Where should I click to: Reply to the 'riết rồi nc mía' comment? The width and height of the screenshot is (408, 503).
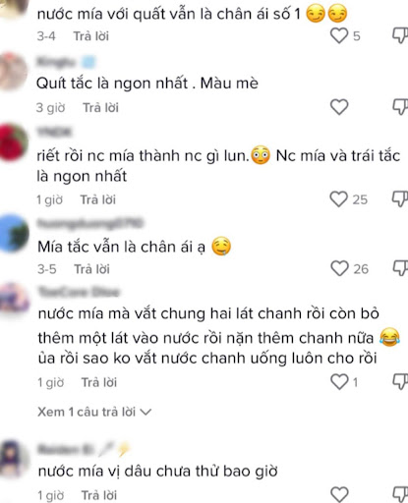98,199
